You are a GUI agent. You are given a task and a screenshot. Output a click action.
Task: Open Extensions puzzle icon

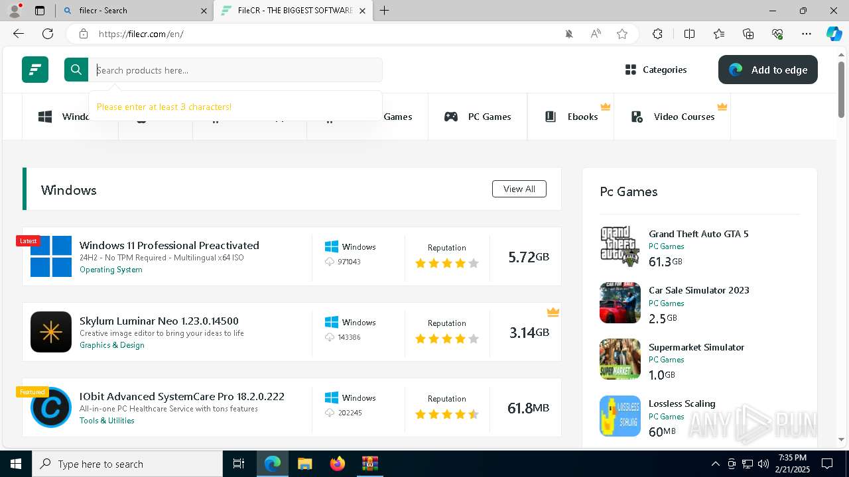click(x=657, y=34)
